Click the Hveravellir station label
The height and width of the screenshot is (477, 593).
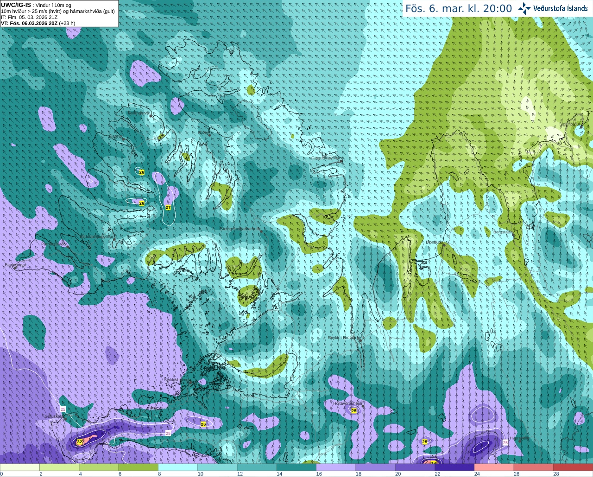click(519, 438)
